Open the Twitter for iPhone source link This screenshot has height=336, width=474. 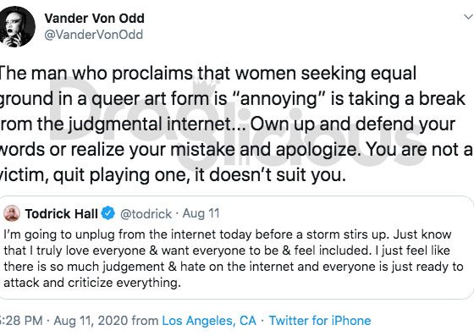pos(320,321)
